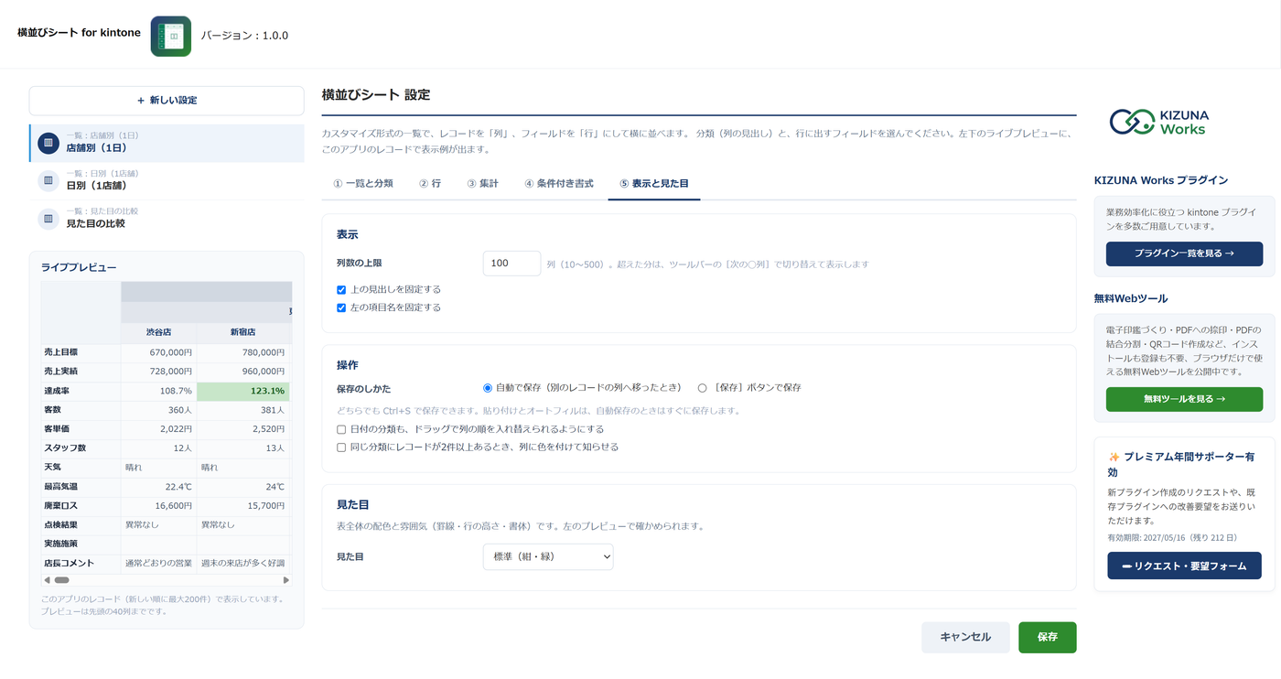Click the バージョン：1.0.0 text
Image resolution: width=1281 pixels, height=679 pixels.
(244, 36)
